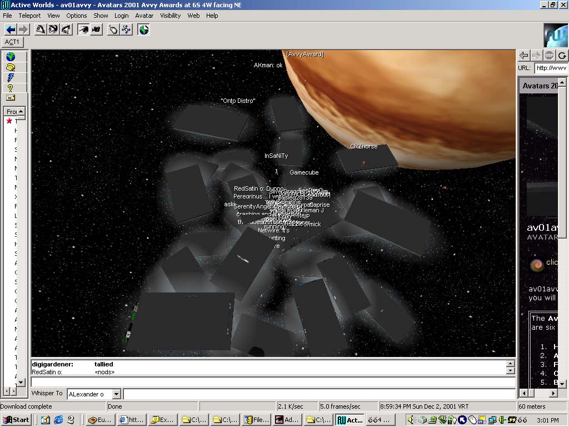Toggle first-person eye view
The height and width of the screenshot is (427, 569).
pyautogui.click(x=83, y=29)
